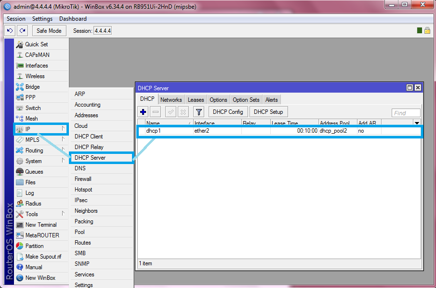Expand the Tools submenu arrow
This screenshot has height=288, width=436.
pos(64,213)
